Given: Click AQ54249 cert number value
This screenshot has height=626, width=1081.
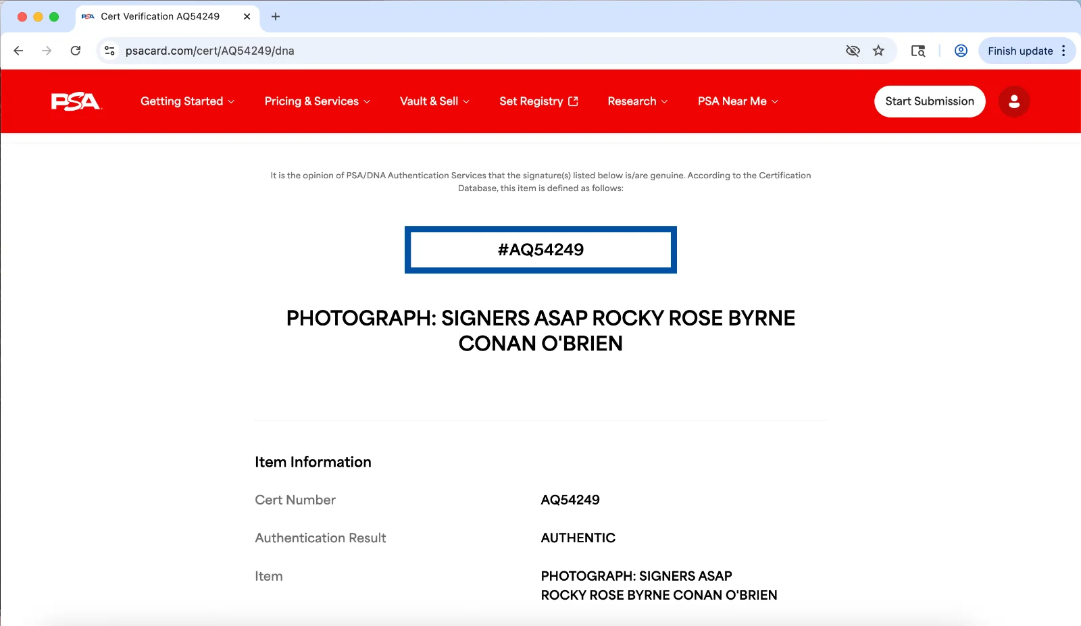Looking at the screenshot, I should [570, 500].
